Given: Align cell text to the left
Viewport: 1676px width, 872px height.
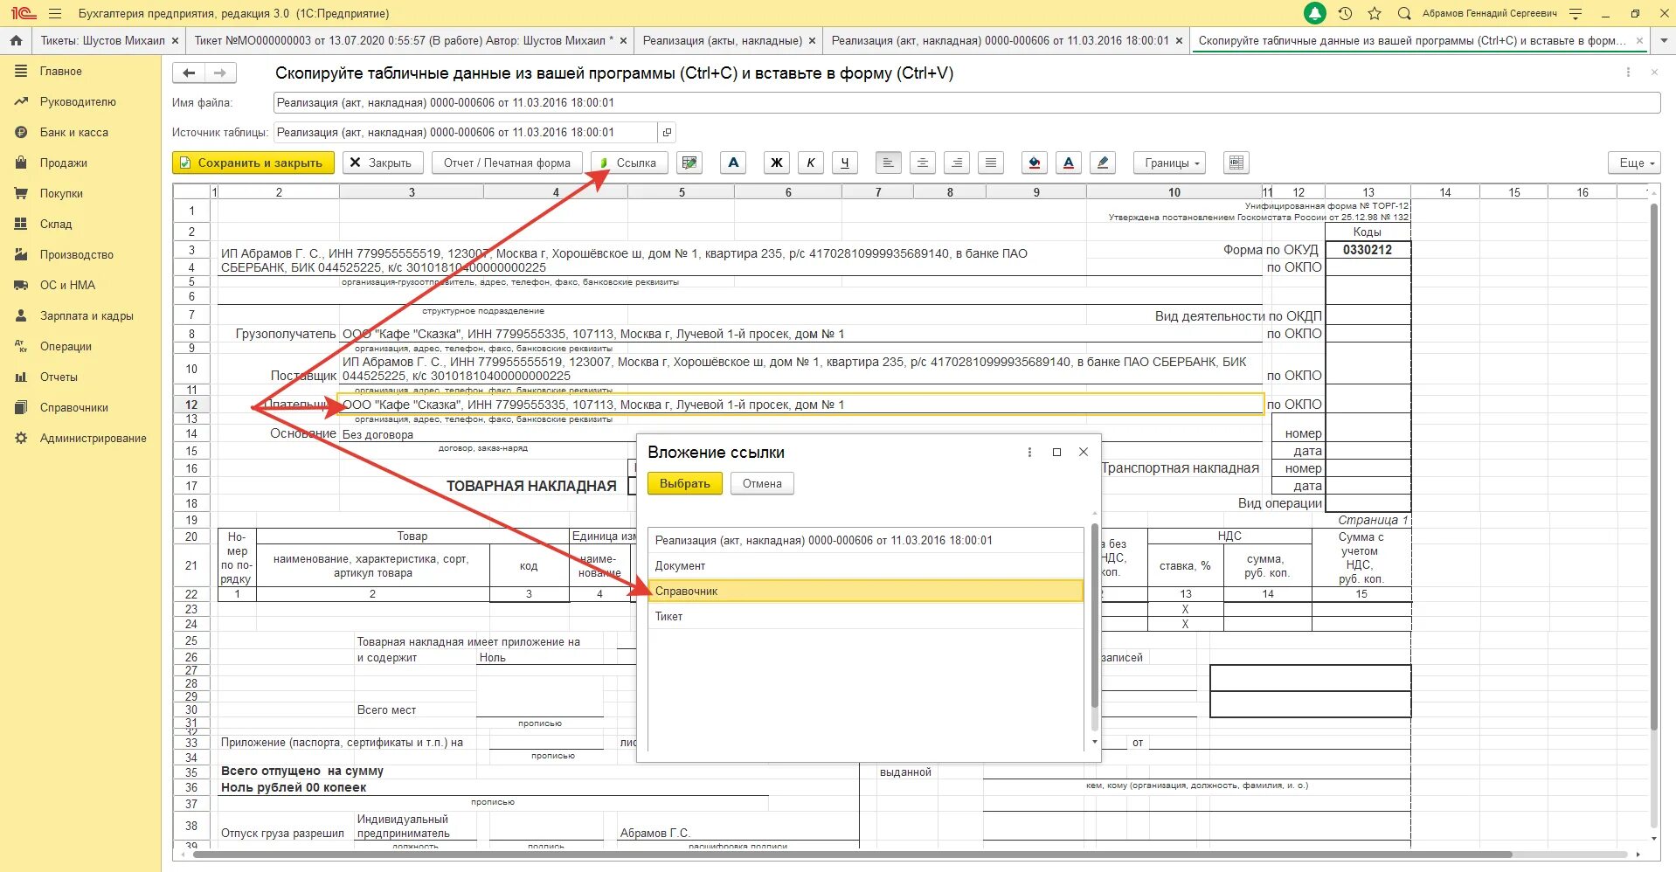Looking at the screenshot, I should (x=888, y=163).
